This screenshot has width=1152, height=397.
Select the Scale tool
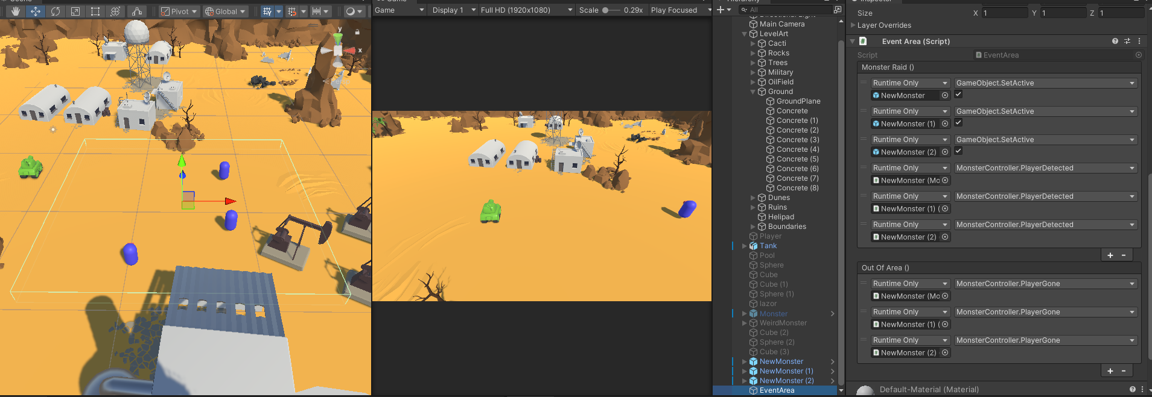click(75, 11)
